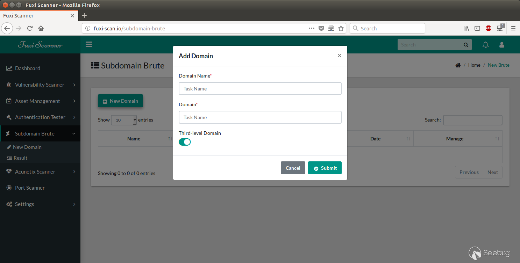This screenshot has width=520, height=263.
Task: Click the Domain text field
Action: [260, 117]
